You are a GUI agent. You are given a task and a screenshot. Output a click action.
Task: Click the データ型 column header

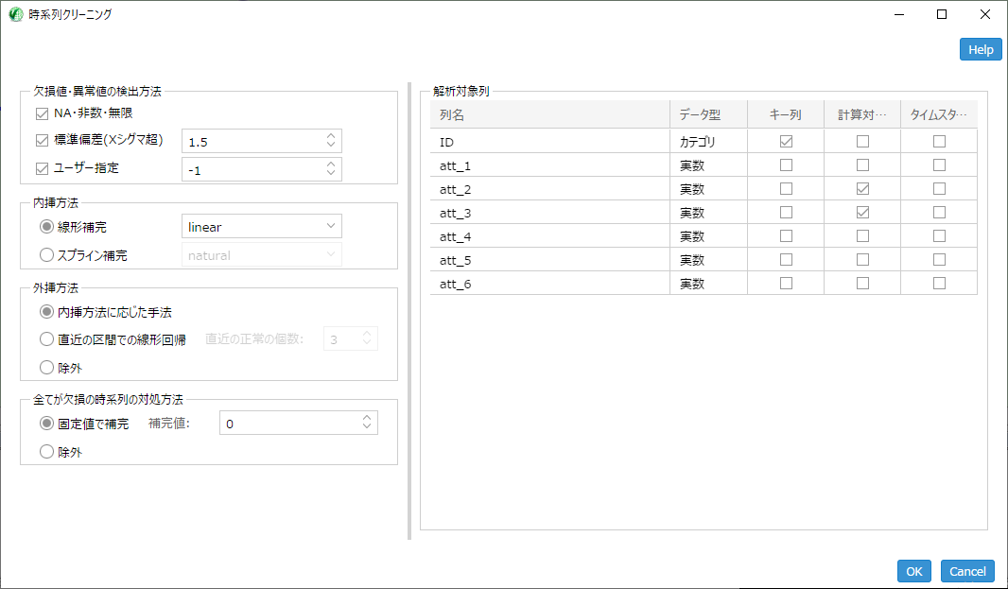coord(700,114)
